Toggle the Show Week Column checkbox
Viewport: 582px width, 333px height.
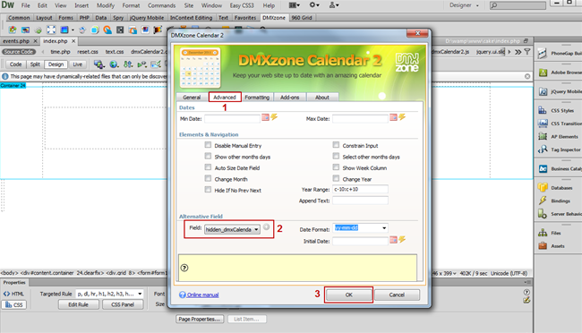336,167
